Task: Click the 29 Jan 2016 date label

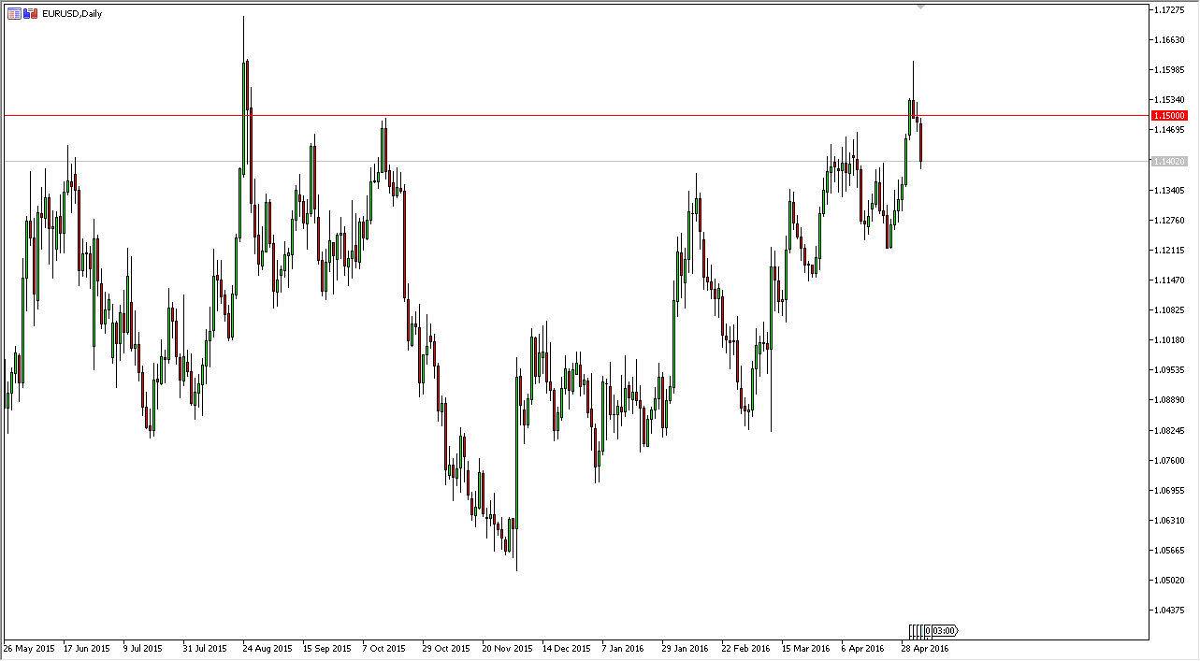Action: click(x=685, y=648)
